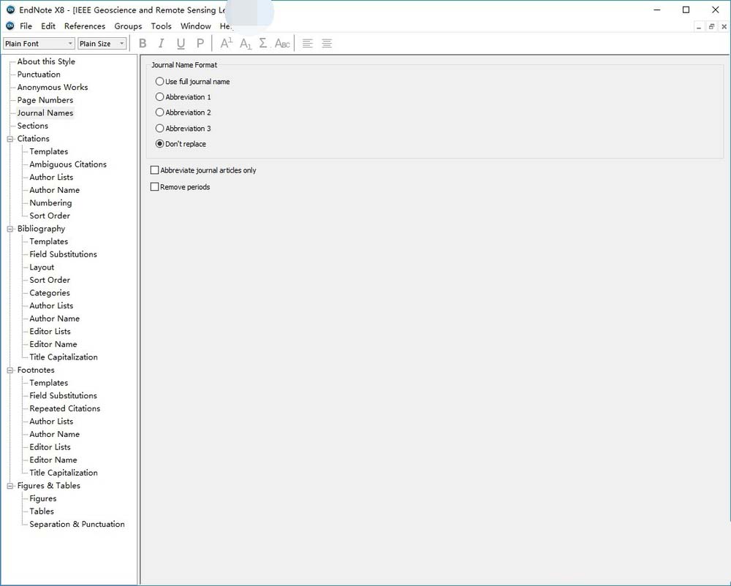Select 'Page Numbers' in the style tree
The height and width of the screenshot is (586, 731).
click(45, 100)
